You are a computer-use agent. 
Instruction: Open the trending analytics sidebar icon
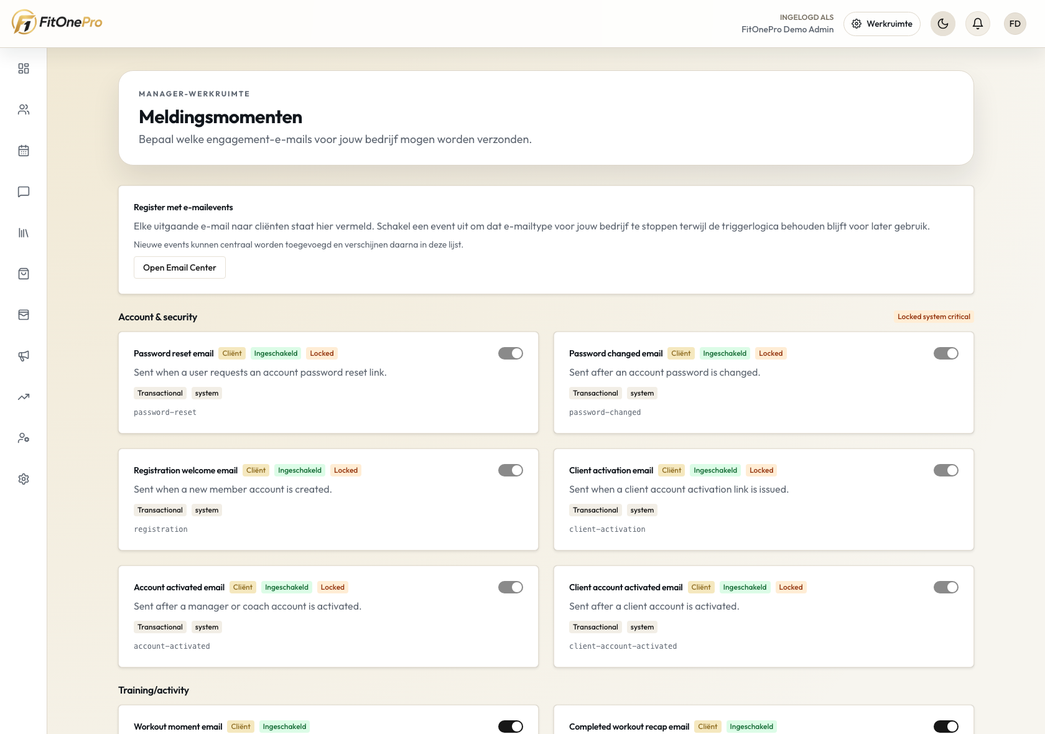24,397
